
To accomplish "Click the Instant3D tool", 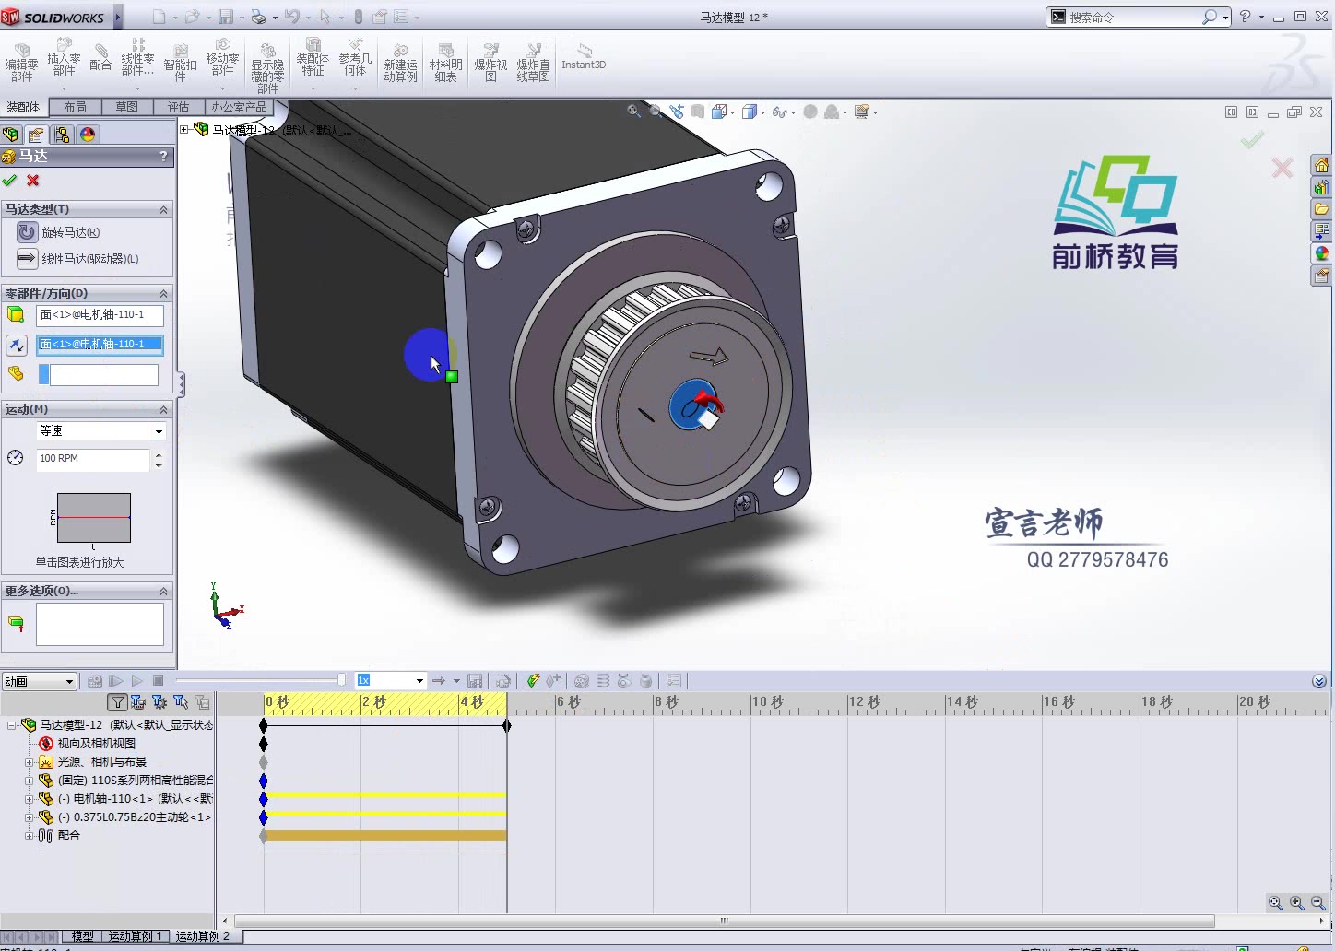I will [584, 57].
